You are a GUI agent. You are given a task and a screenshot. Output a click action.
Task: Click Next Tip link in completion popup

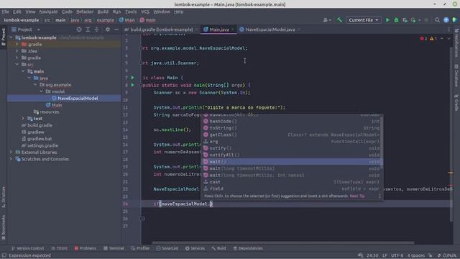coord(357,196)
